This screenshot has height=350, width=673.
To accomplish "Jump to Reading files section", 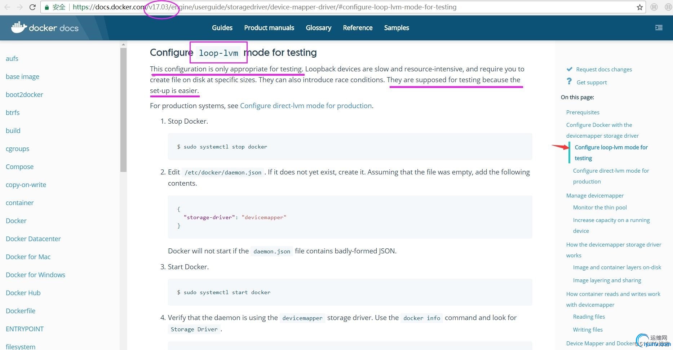I will coord(589,316).
